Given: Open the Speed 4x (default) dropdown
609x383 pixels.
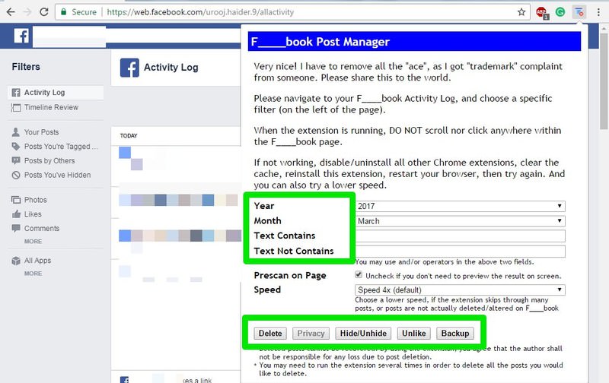Looking at the screenshot, I should (460, 290).
